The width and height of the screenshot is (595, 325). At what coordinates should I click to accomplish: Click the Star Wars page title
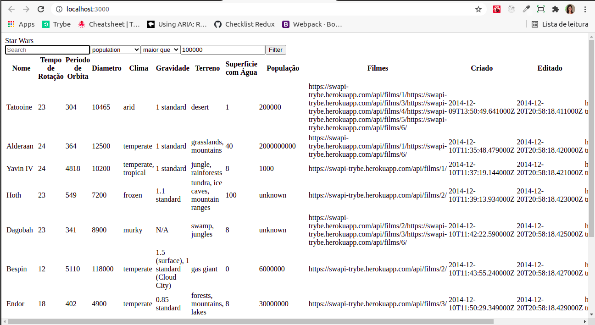19,41
